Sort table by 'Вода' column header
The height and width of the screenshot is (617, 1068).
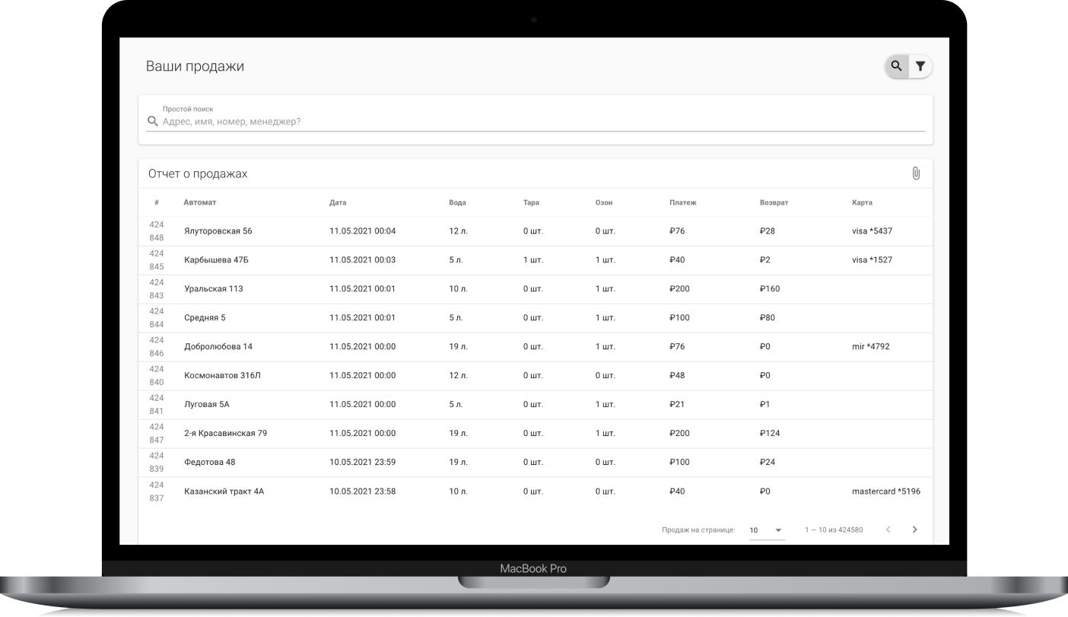click(x=457, y=202)
